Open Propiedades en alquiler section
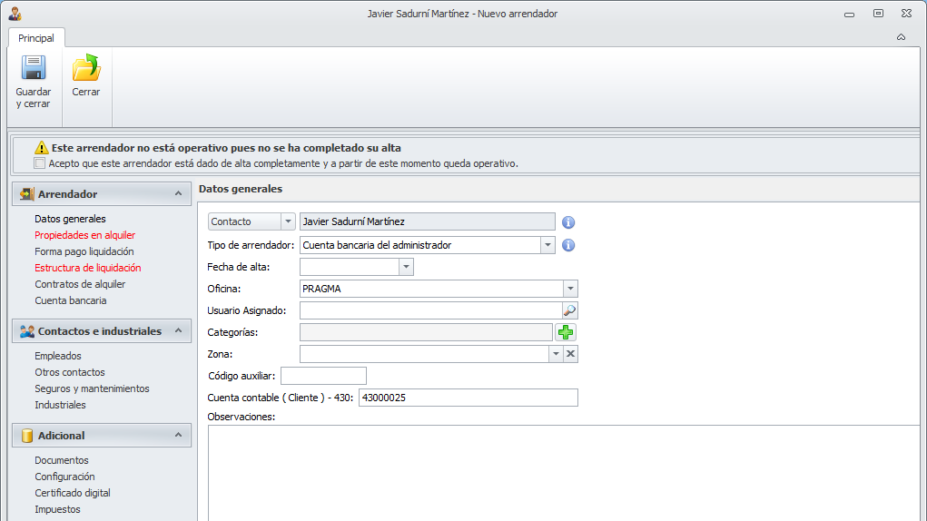The width and height of the screenshot is (927, 521). pos(84,235)
